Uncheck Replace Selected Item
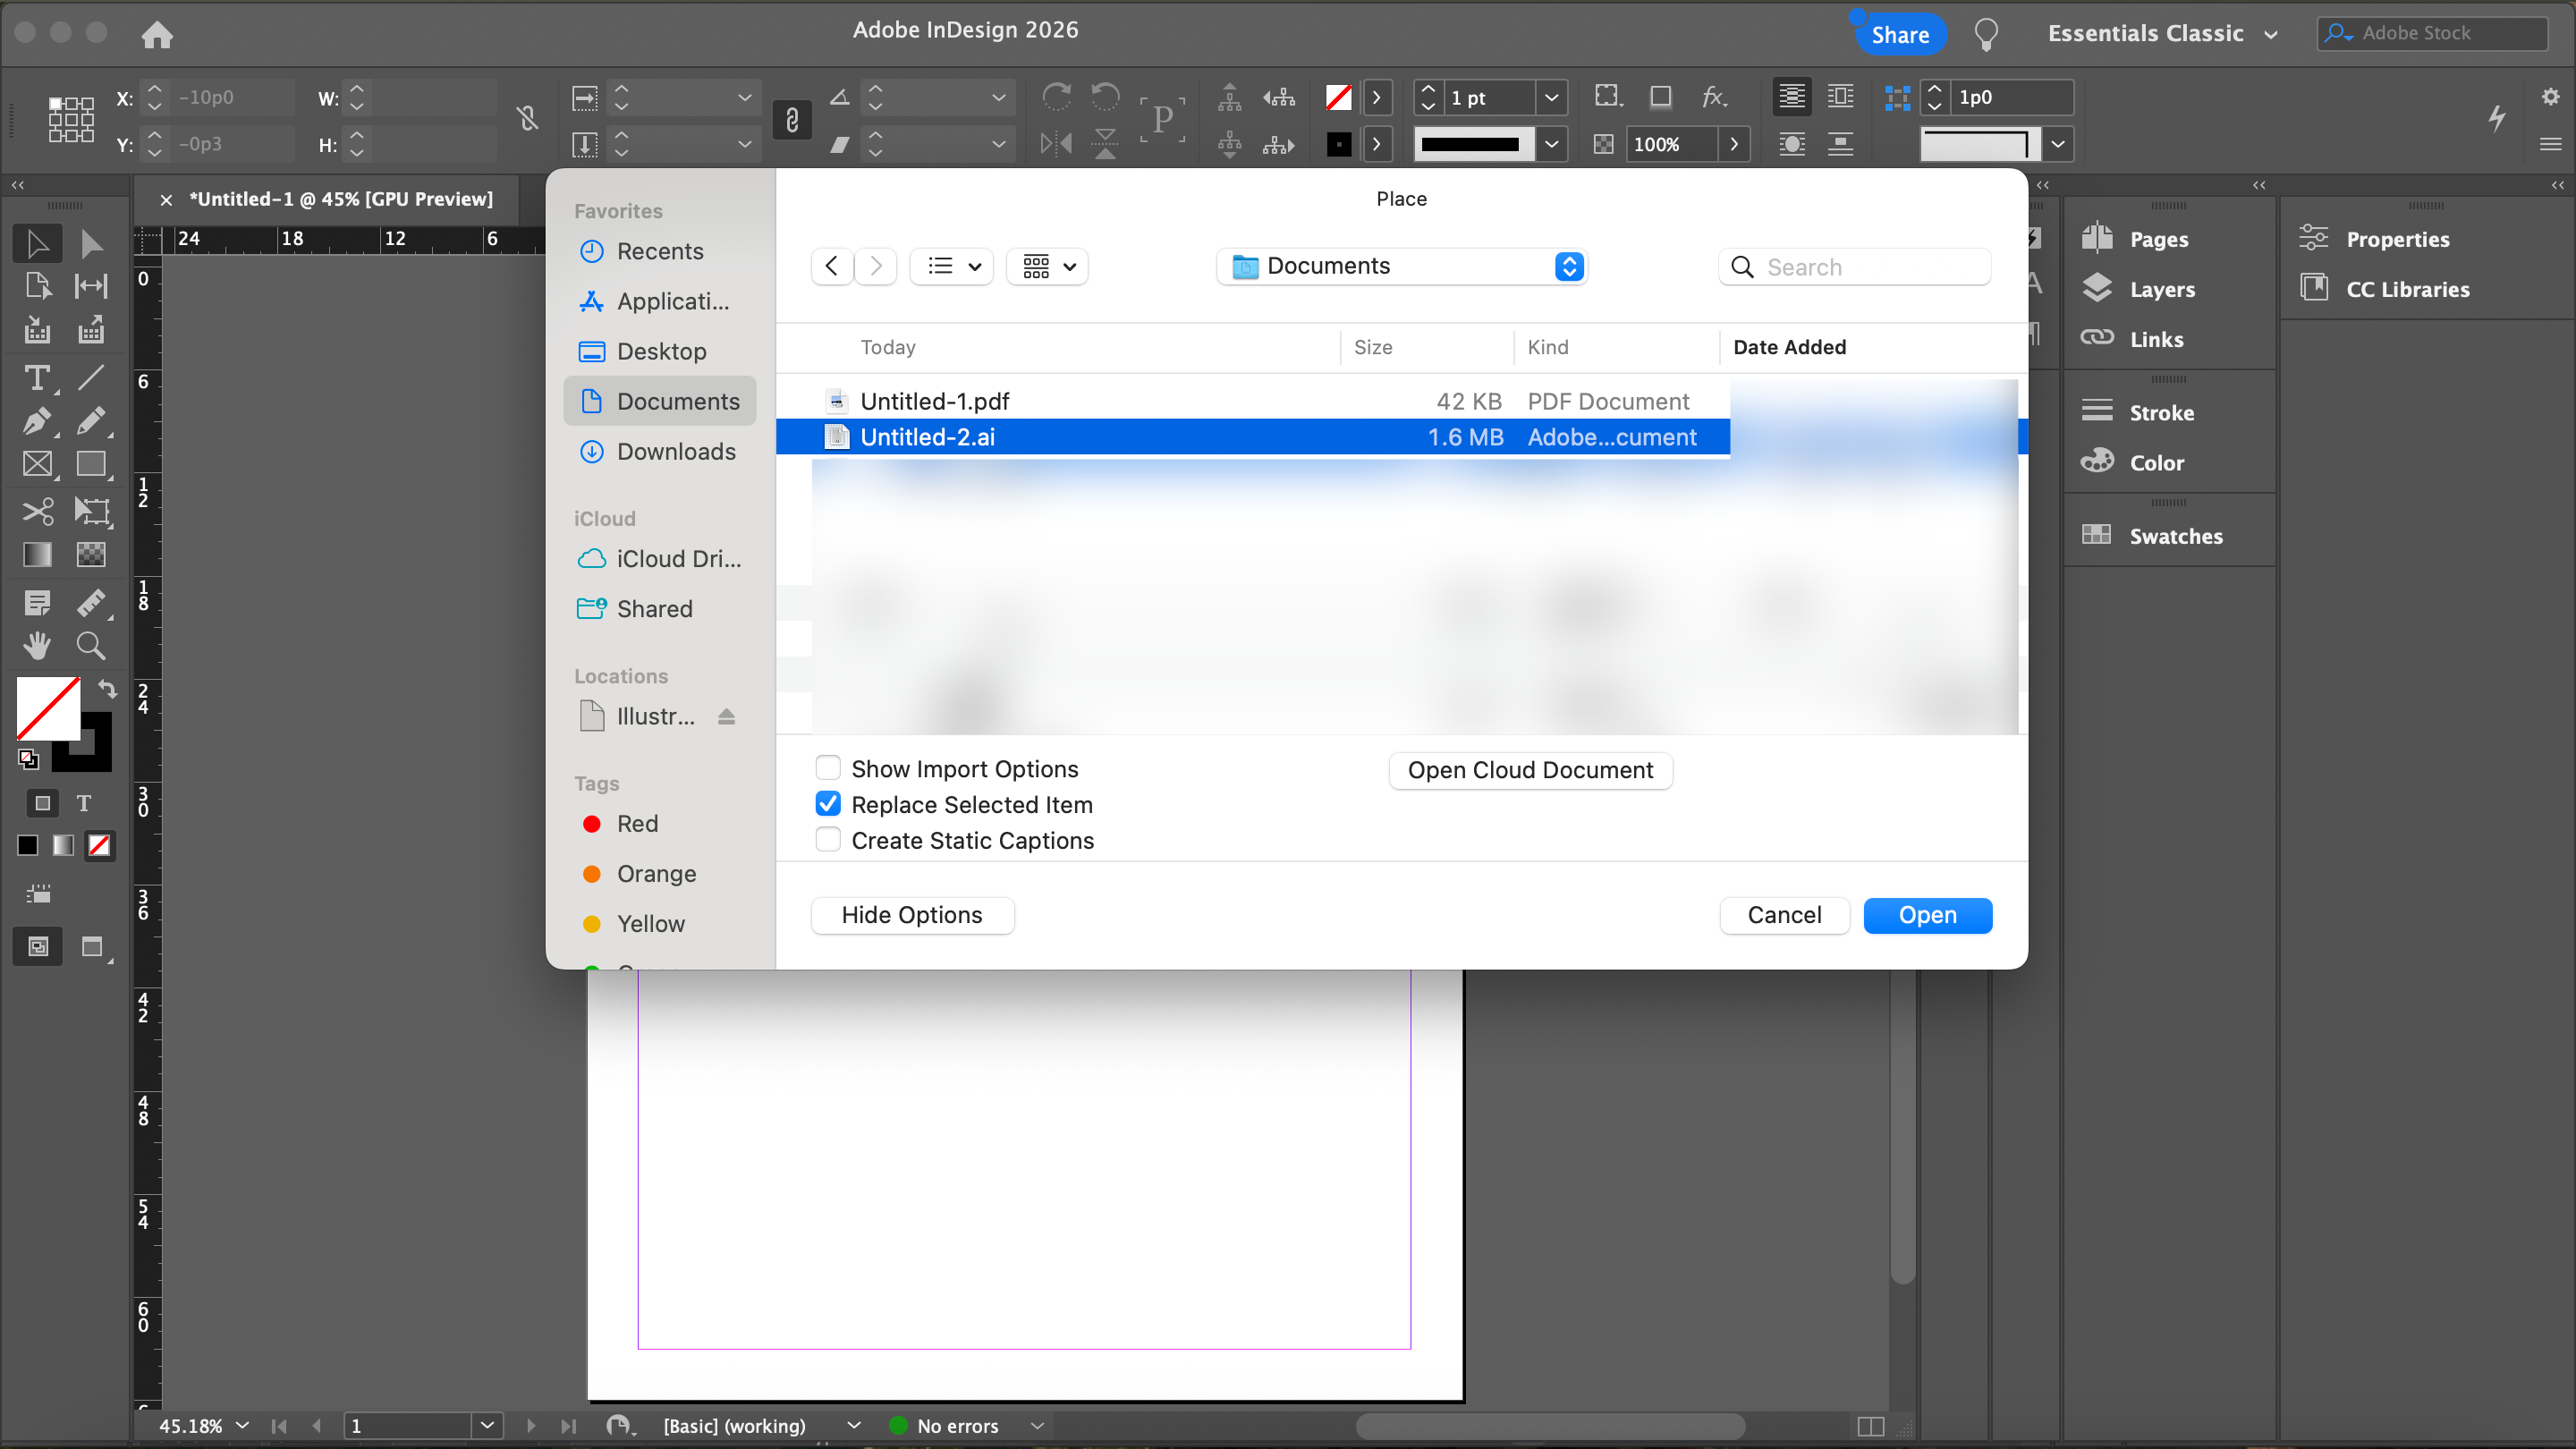 [x=828, y=804]
